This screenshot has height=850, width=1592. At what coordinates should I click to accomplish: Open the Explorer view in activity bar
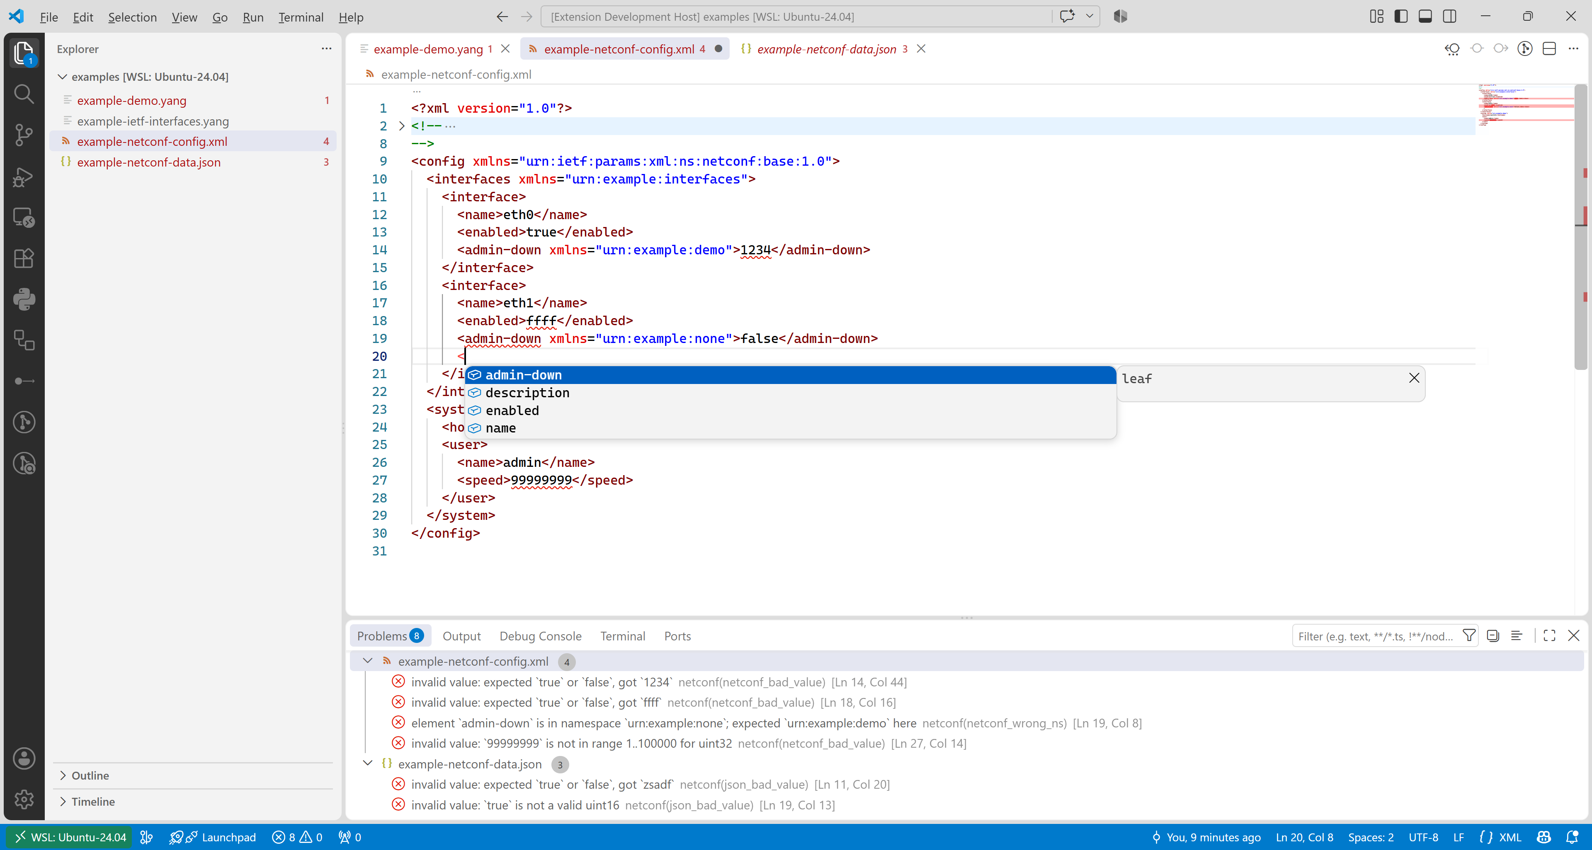[24, 53]
